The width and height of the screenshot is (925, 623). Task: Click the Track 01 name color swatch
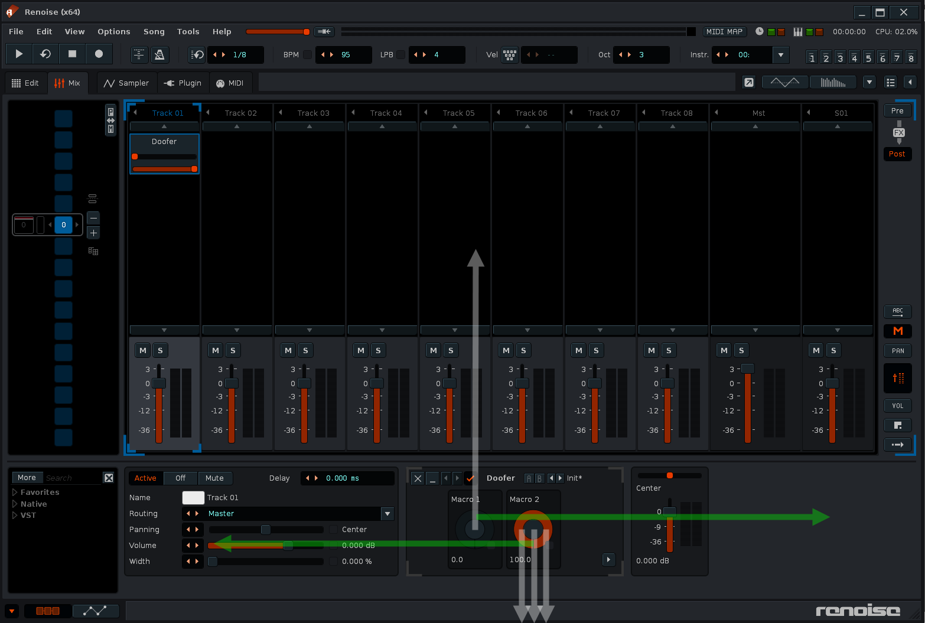coord(193,498)
